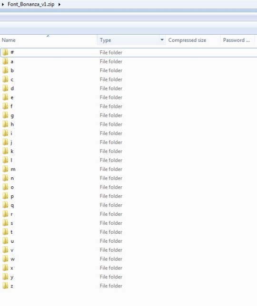This screenshot has height=306, width=257.
Task: Pick the 'h' folder icon
Action: 5,124
